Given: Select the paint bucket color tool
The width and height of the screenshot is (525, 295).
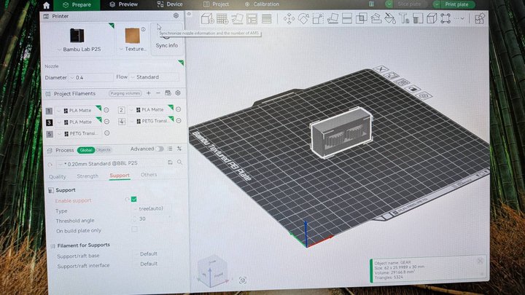Looking at the screenshot, I should [x=389, y=18].
